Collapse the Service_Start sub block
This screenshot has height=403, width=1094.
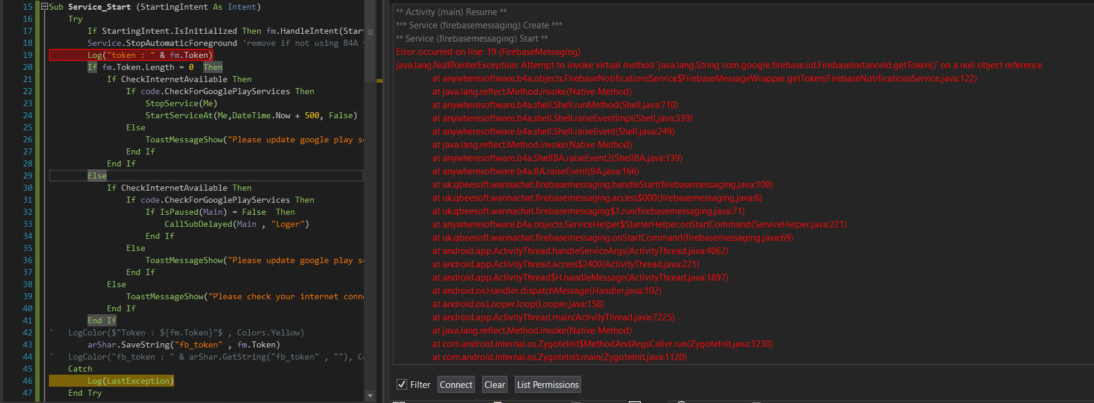pyautogui.click(x=45, y=7)
